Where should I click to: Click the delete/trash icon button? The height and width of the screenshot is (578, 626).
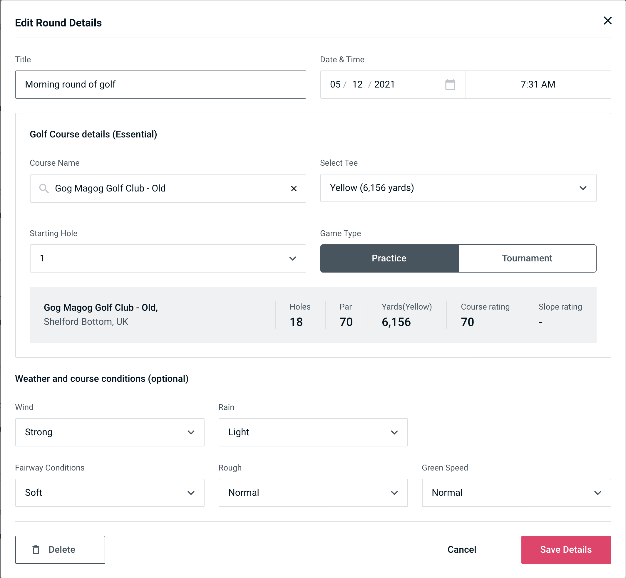pos(36,549)
